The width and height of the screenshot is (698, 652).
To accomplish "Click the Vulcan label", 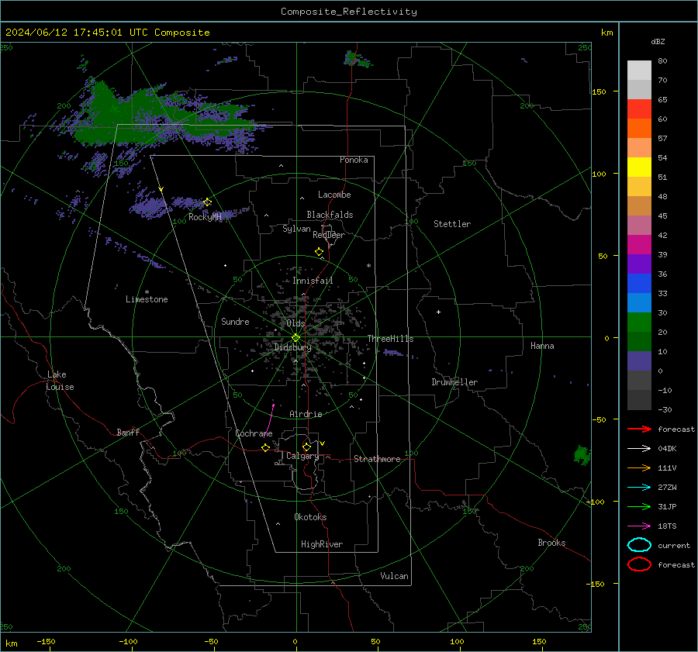I will tap(394, 576).
